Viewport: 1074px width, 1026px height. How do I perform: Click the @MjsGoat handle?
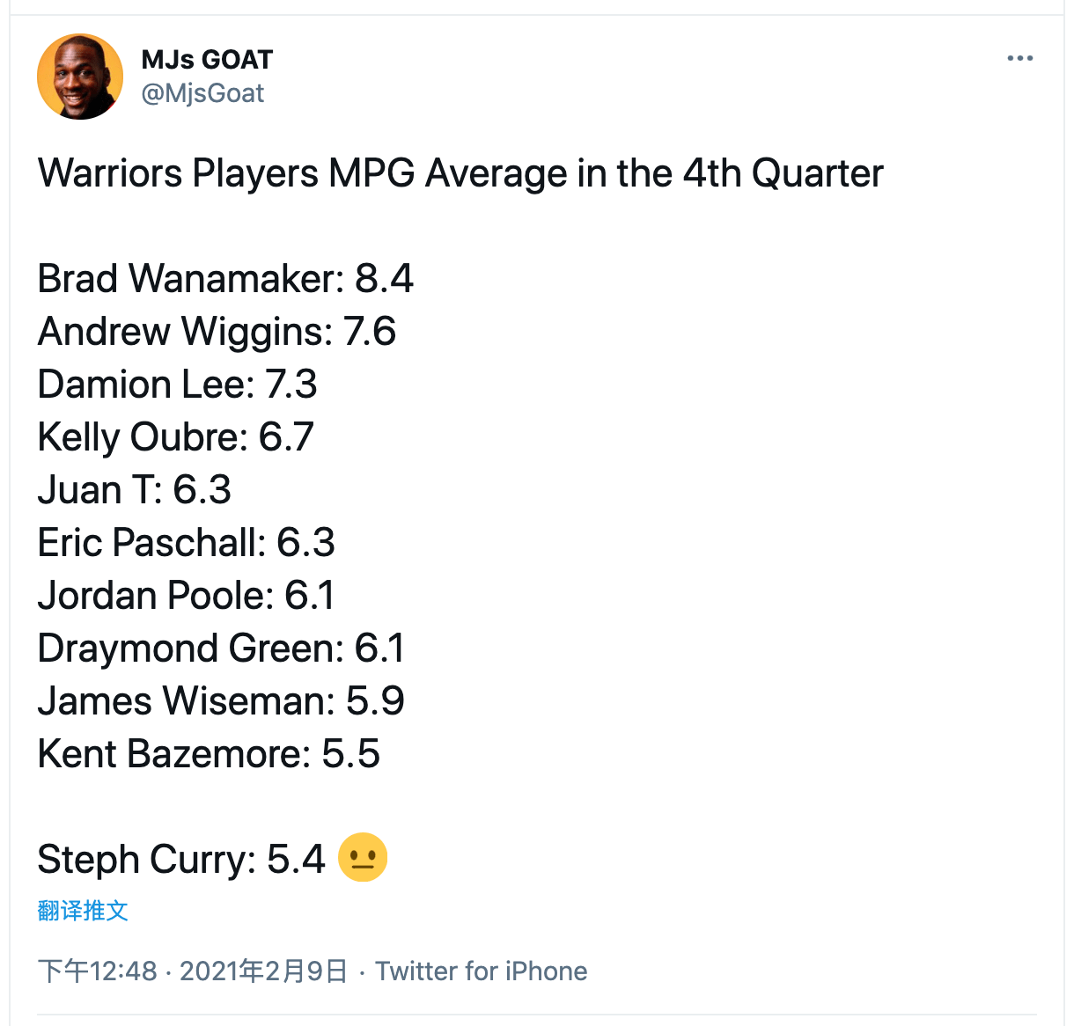tap(202, 93)
